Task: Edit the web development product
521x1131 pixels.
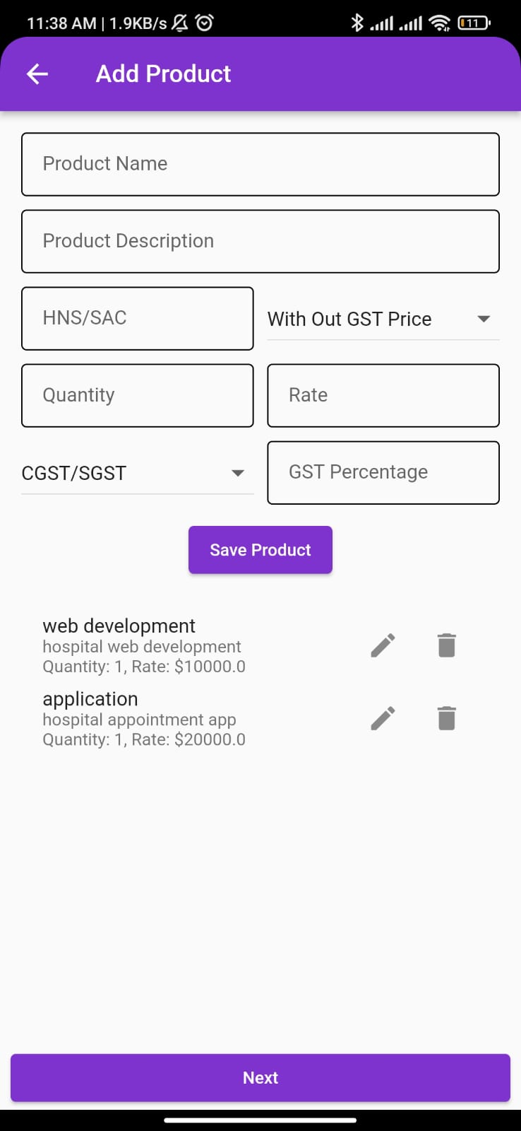Action: [x=383, y=645]
